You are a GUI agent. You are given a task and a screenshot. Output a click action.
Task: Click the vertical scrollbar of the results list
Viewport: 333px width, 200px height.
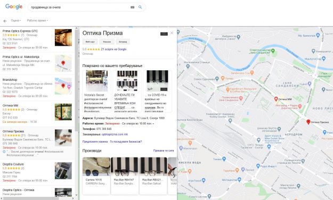[x=76, y=81]
